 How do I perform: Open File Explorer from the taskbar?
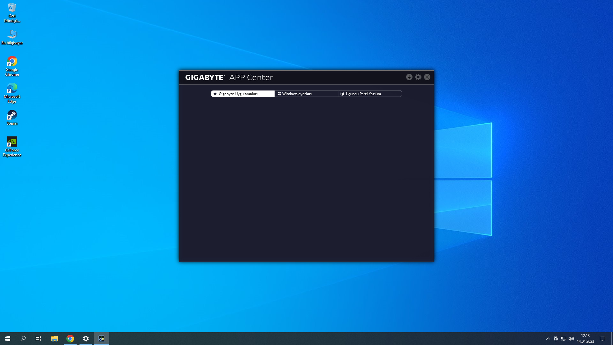point(54,339)
